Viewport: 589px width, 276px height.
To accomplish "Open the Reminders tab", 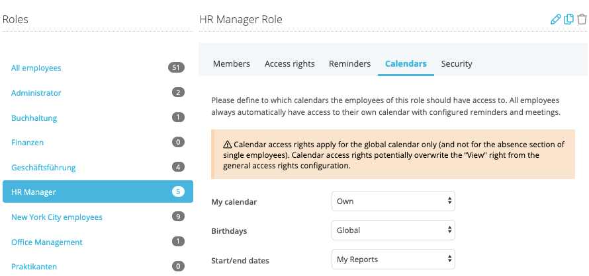I will tap(349, 64).
